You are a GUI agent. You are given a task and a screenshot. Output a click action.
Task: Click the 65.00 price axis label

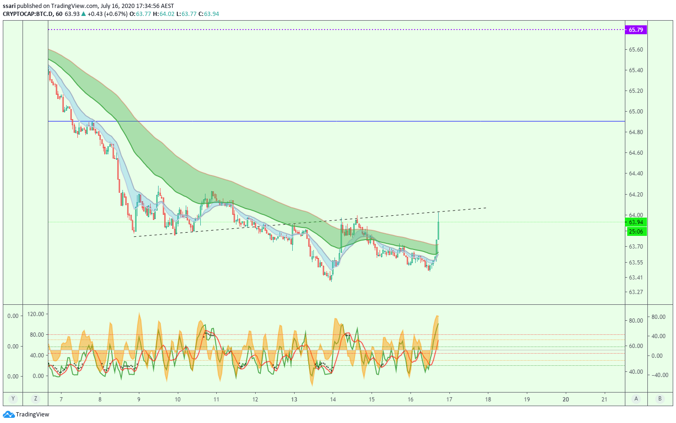(636, 112)
